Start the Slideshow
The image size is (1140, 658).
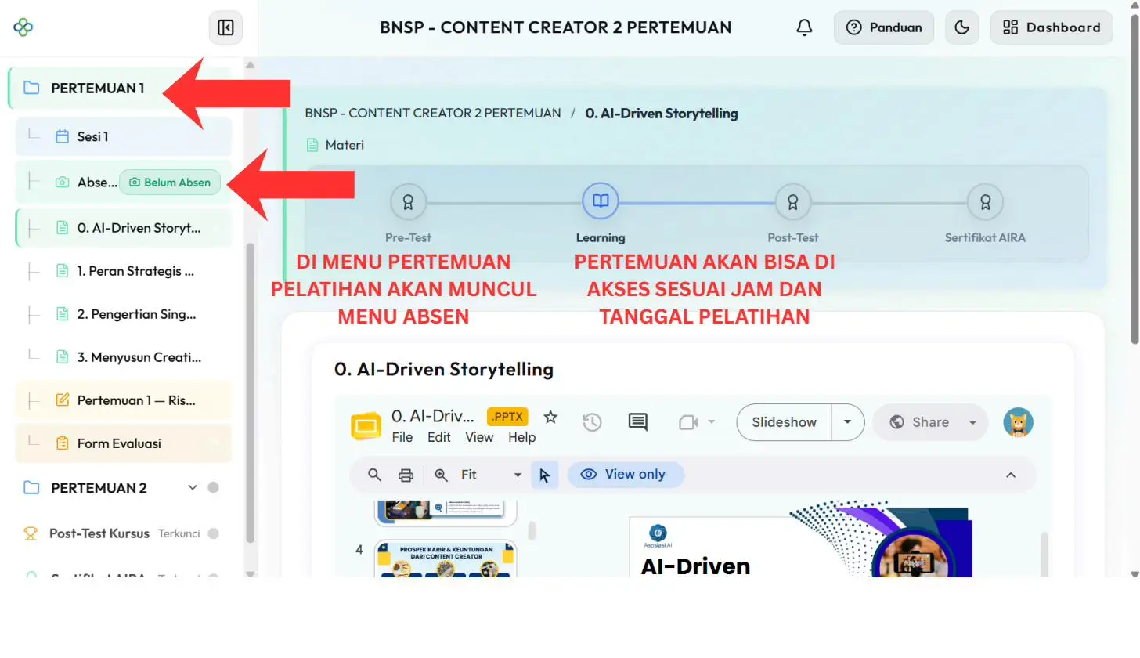point(784,422)
